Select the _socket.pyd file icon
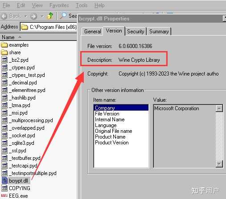The height and width of the screenshot is (199, 226). click(x=4, y=135)
